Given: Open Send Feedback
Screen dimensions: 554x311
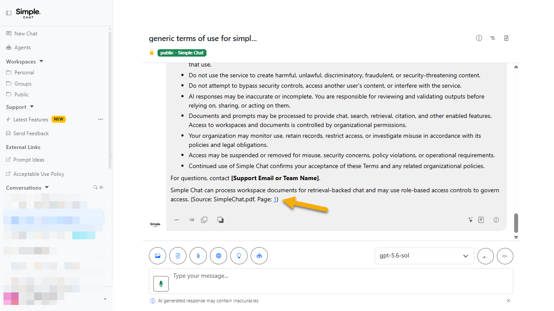Looking at the screenshot, I should (x=27, y=133).
